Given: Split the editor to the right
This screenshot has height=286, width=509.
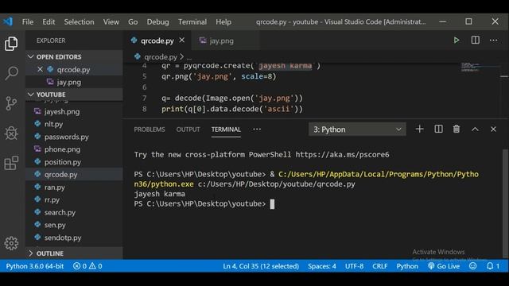Looking at the screenshot, I should 476,41.
